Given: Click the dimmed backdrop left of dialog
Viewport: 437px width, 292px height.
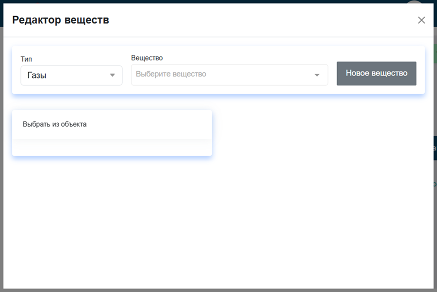Looking at the screenshot, I should point(2,159).
